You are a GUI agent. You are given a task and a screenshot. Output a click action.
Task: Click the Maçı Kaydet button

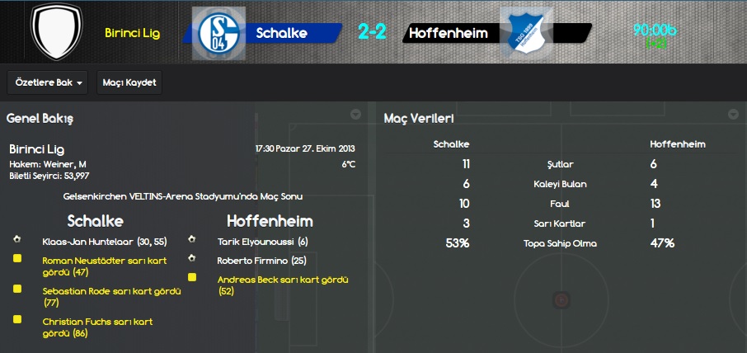click(129, 82)
